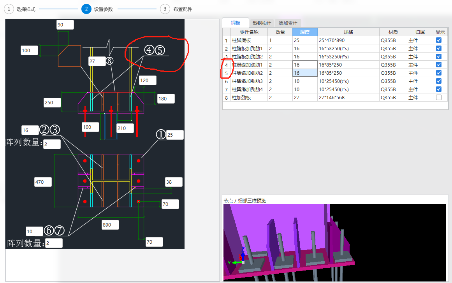Edit the 470 dimension field

(43, 182)
